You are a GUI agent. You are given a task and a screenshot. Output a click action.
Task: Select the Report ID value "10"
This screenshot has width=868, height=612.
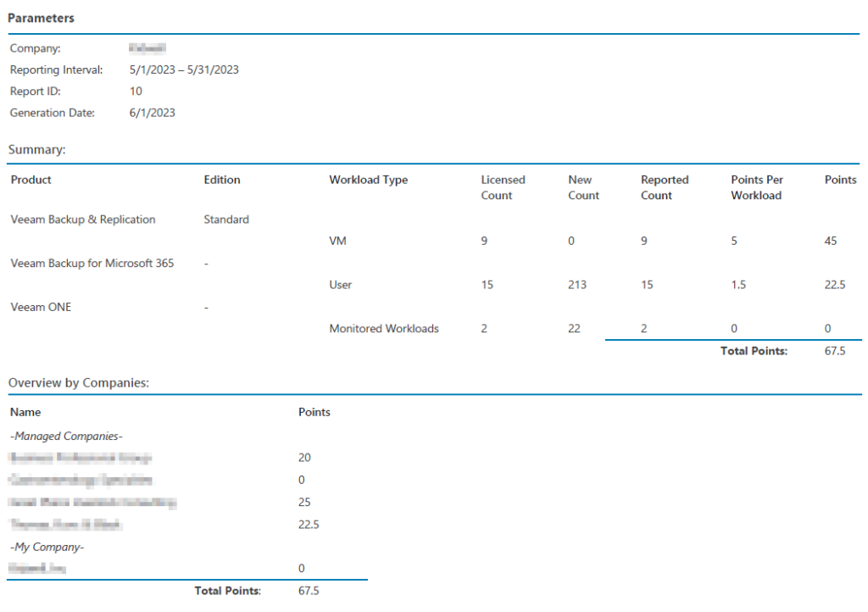tap(136, 92)
